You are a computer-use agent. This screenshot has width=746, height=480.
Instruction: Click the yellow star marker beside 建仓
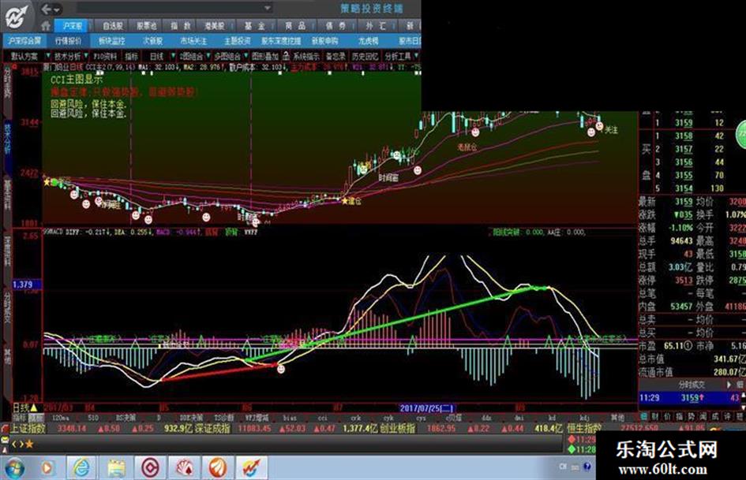coord(344,200)
